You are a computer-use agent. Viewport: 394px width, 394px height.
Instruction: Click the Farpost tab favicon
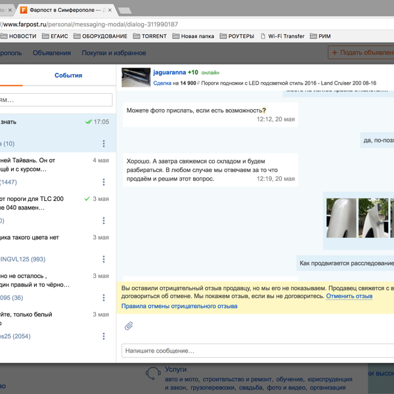(x=24, y=10)
